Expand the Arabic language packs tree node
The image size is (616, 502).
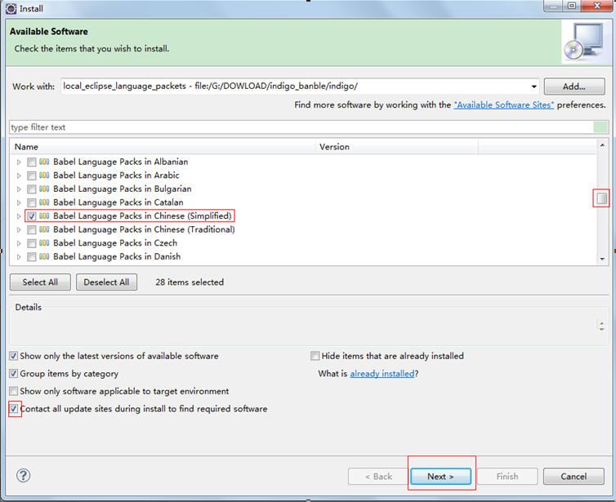(19, 175)
